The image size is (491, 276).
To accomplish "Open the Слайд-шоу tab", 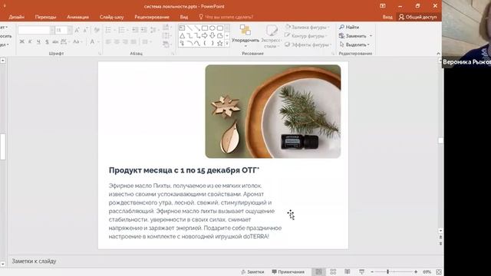I will [111, 17].
